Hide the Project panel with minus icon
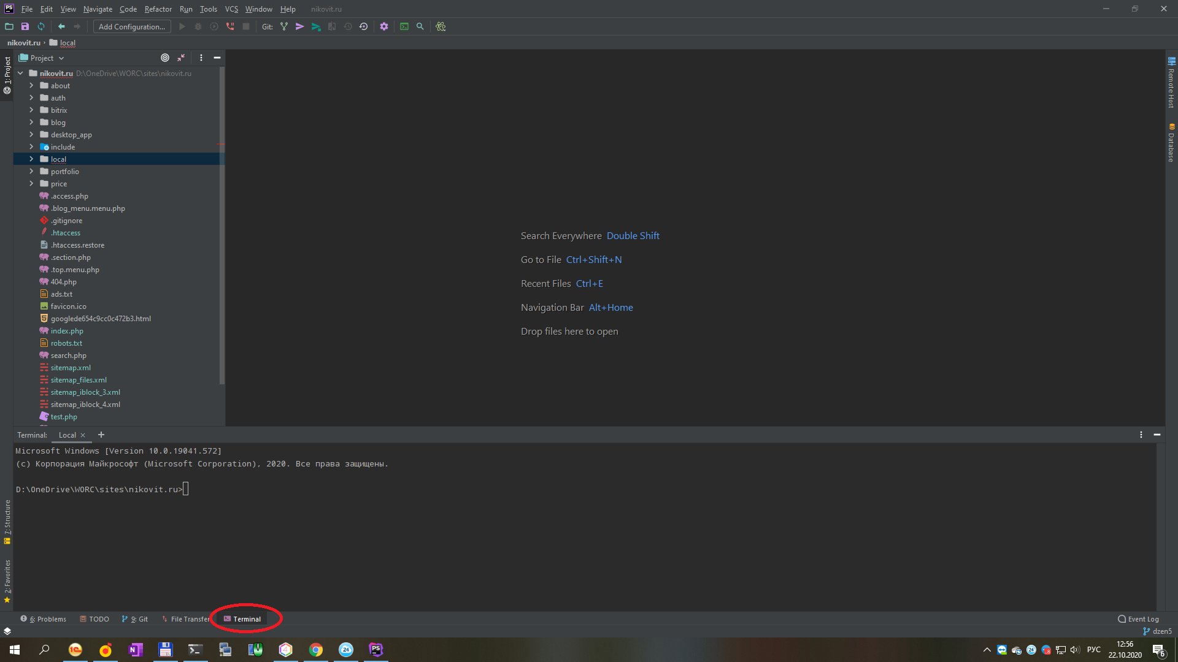The image size is (1178, 662). (x=217, y=58)
